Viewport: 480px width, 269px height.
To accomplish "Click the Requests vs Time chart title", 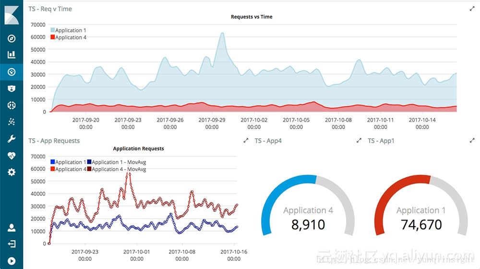I will point(252,17).
